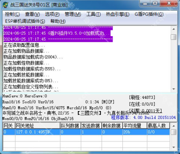180x154 pixels.
Task: Open the 管理(M) menu
Action: pyautogui.click(x=73, y=14)
